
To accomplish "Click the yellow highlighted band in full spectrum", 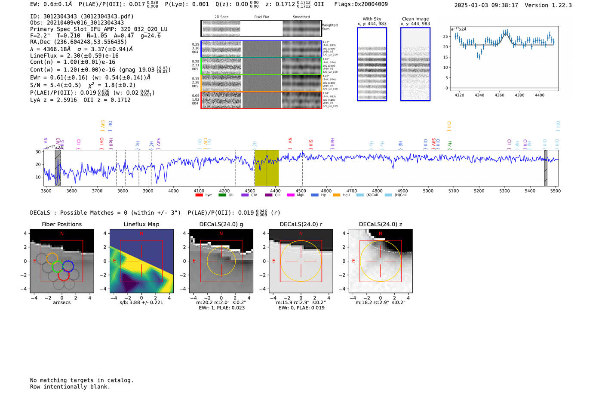I will coord(267,168).
